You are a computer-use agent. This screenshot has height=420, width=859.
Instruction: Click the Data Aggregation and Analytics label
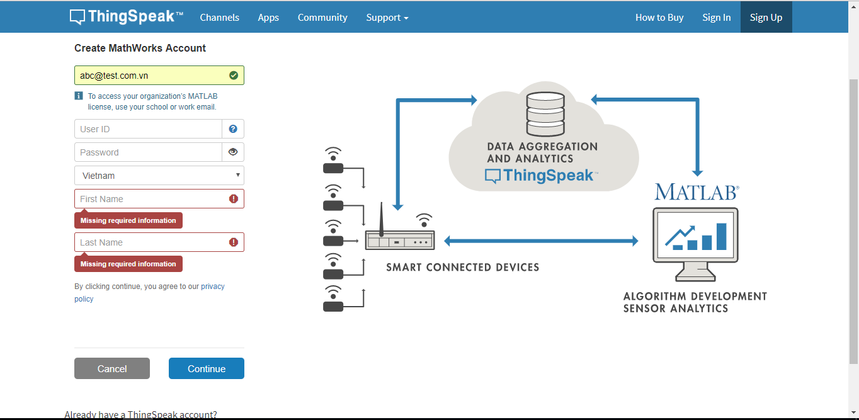[x=542, y=152]
